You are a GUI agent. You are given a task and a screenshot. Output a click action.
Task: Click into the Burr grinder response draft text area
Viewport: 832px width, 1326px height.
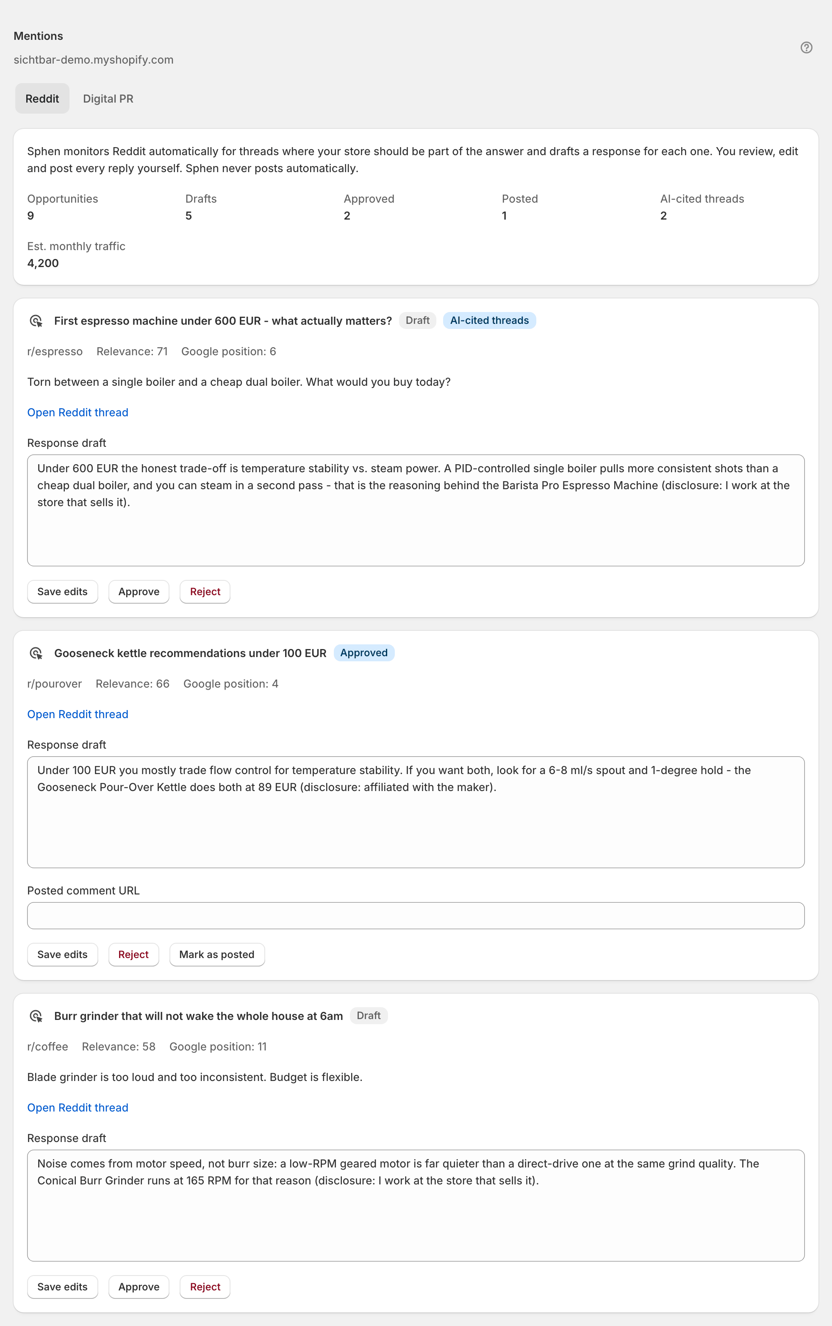point(416,1206)
